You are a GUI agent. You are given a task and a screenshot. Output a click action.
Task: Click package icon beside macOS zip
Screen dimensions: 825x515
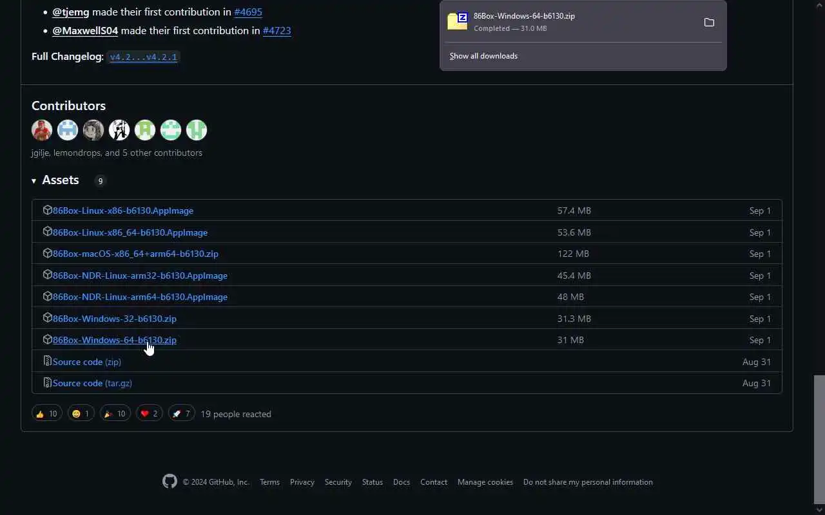click(47, 253)
